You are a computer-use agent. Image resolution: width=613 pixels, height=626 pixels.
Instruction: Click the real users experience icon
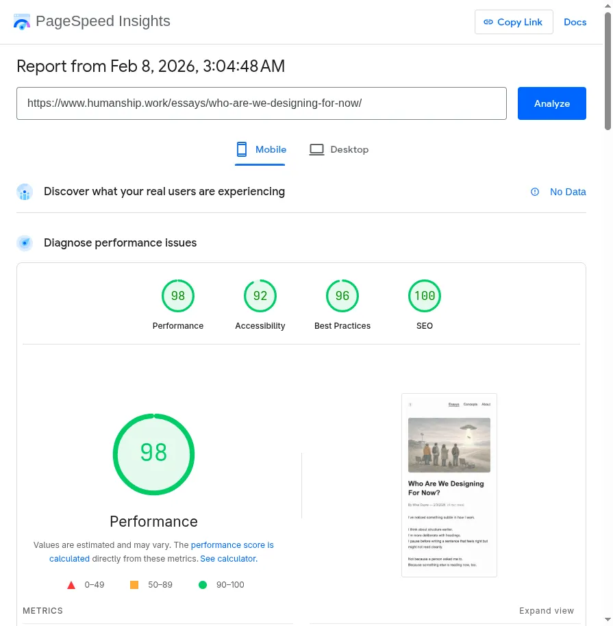tap(25, 192)
